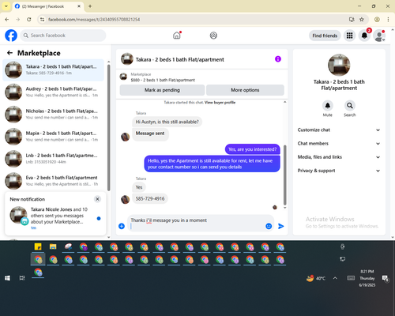This screenshot has height=316, width=395.
Task: Click the browser address bar URL
Action: [x=94, y=20]
